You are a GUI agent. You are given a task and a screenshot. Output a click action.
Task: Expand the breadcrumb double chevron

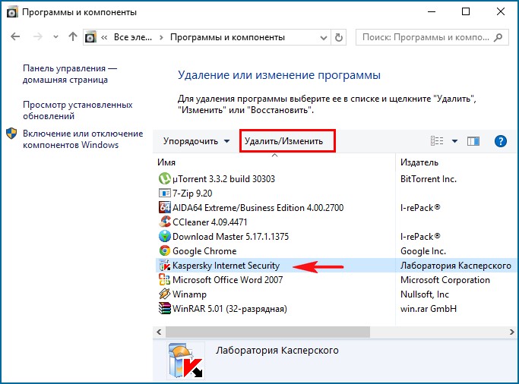point(104,37)
